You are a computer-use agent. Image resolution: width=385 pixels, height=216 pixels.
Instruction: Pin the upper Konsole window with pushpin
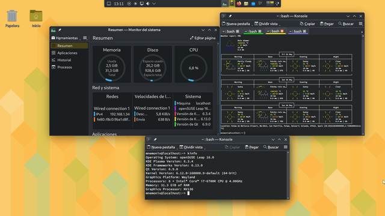(x=230, y=16)
